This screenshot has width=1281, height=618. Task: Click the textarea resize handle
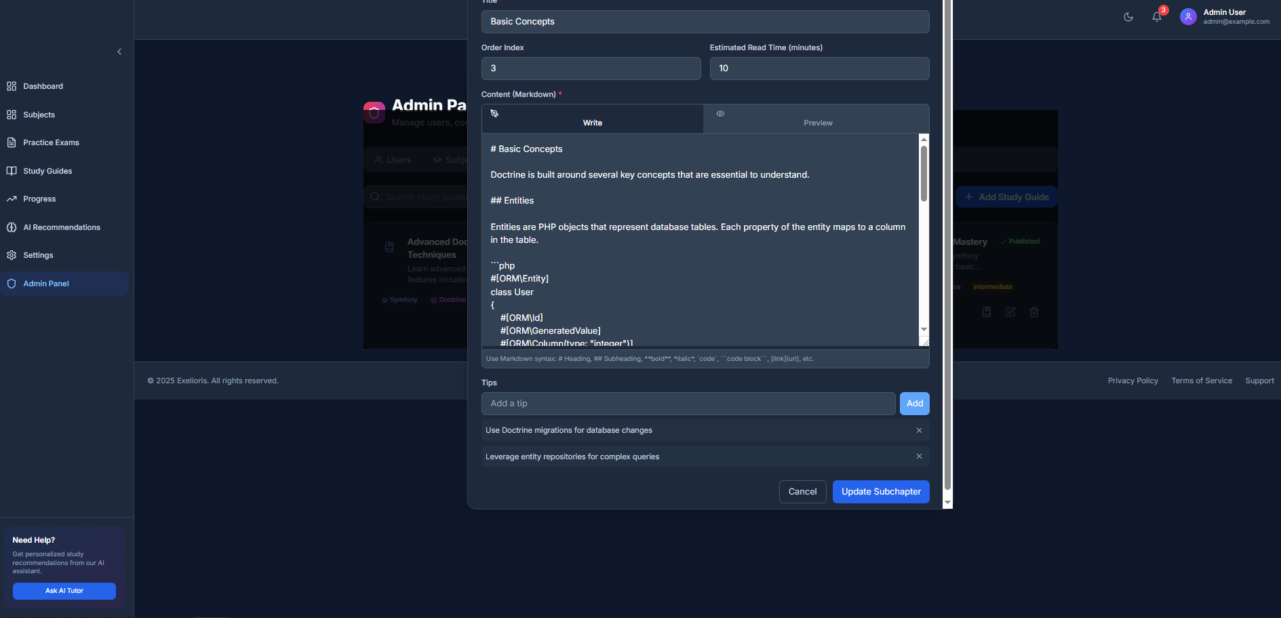(x=924, y=342)
